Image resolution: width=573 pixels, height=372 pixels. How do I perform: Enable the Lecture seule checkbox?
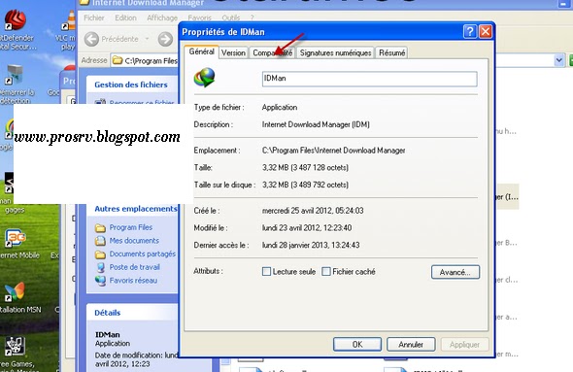point(267,272)
